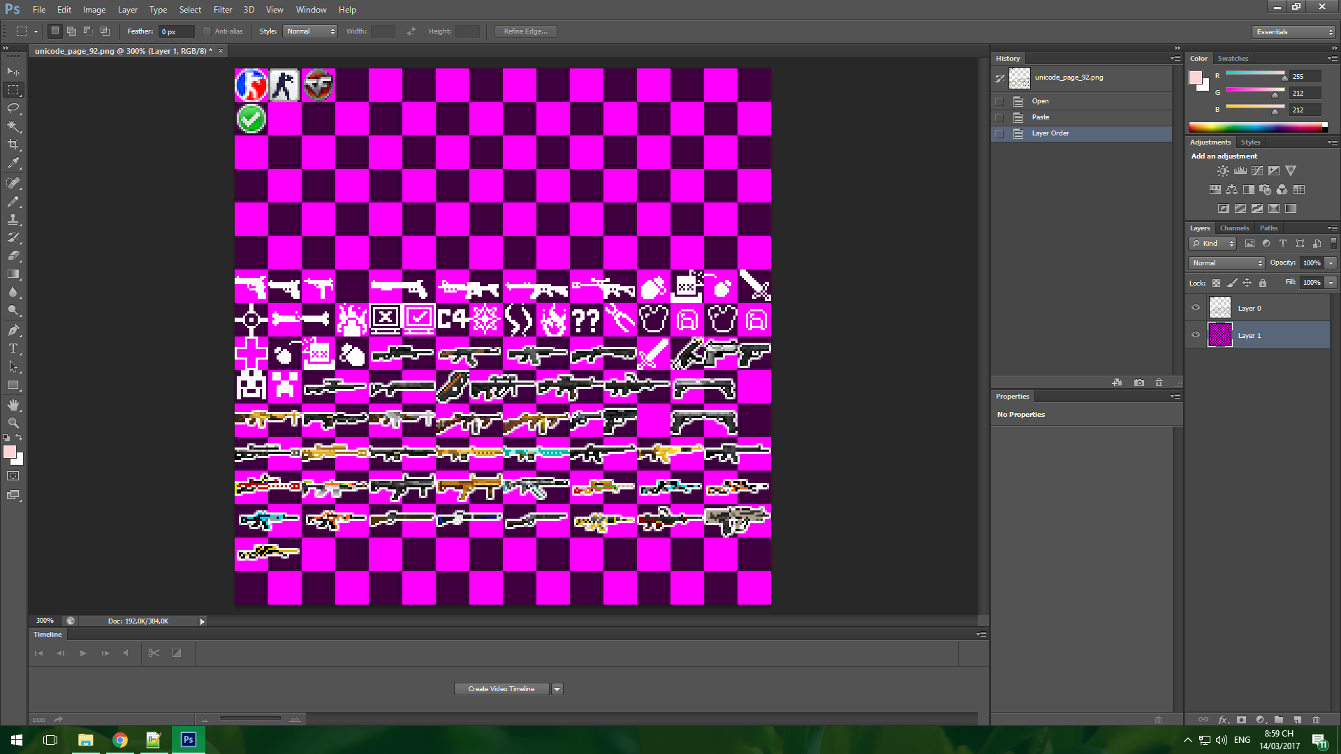Select the Horizontal Type tool
Screen dimensions: 1341x754
(13, 348)
